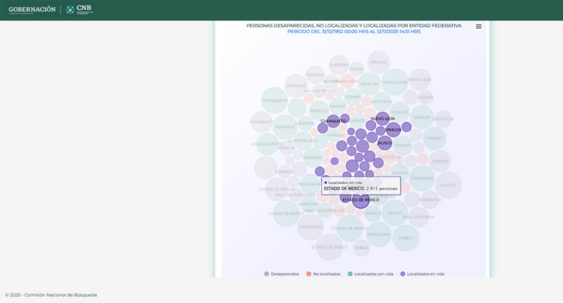The image size is (563, 303).
Task: Select the purple Estado de Mexico bubble
Action: tap(361, 200)
